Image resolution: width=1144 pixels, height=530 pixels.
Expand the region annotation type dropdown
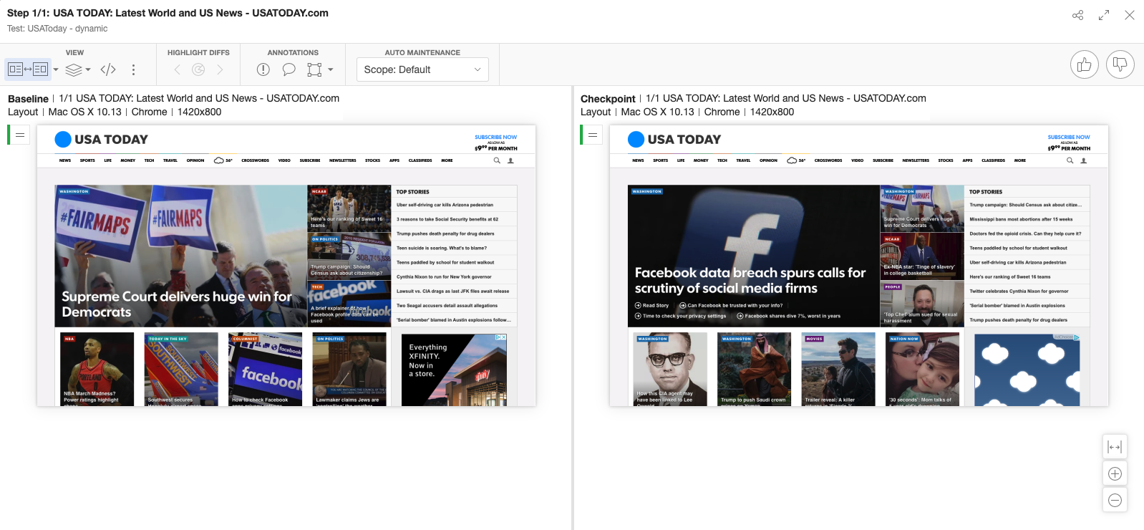point(330,69)
